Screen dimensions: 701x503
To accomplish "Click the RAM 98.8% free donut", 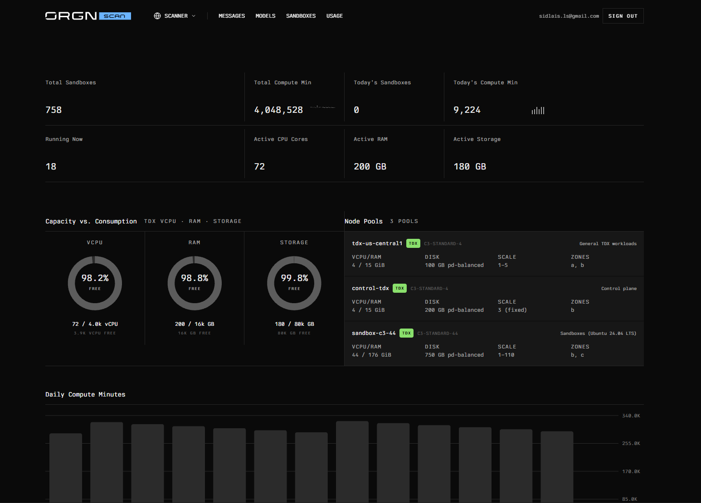I will [x=195, y=283].
